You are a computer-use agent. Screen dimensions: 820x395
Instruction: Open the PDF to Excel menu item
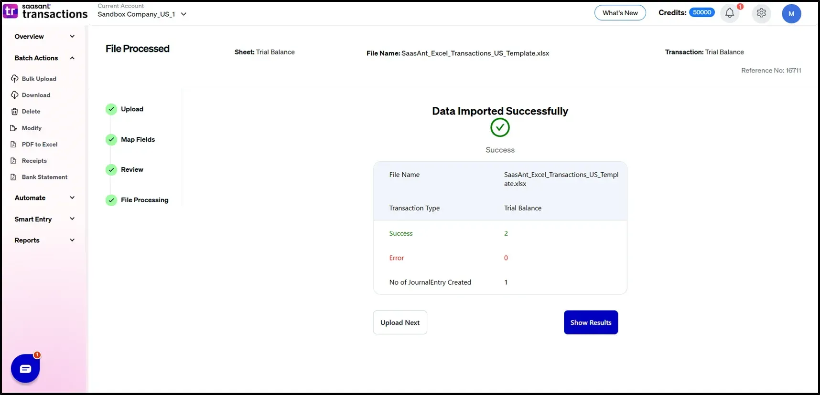[40, 144]
